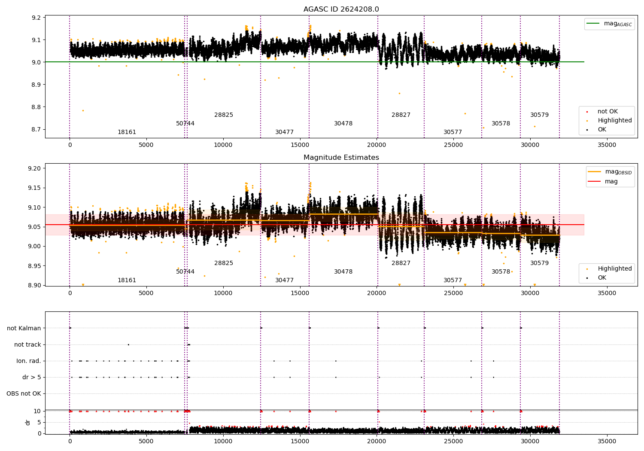644x451 pixels.
Task: Select the mag AGASC legend entry in top plot
Action: point(609,24)
